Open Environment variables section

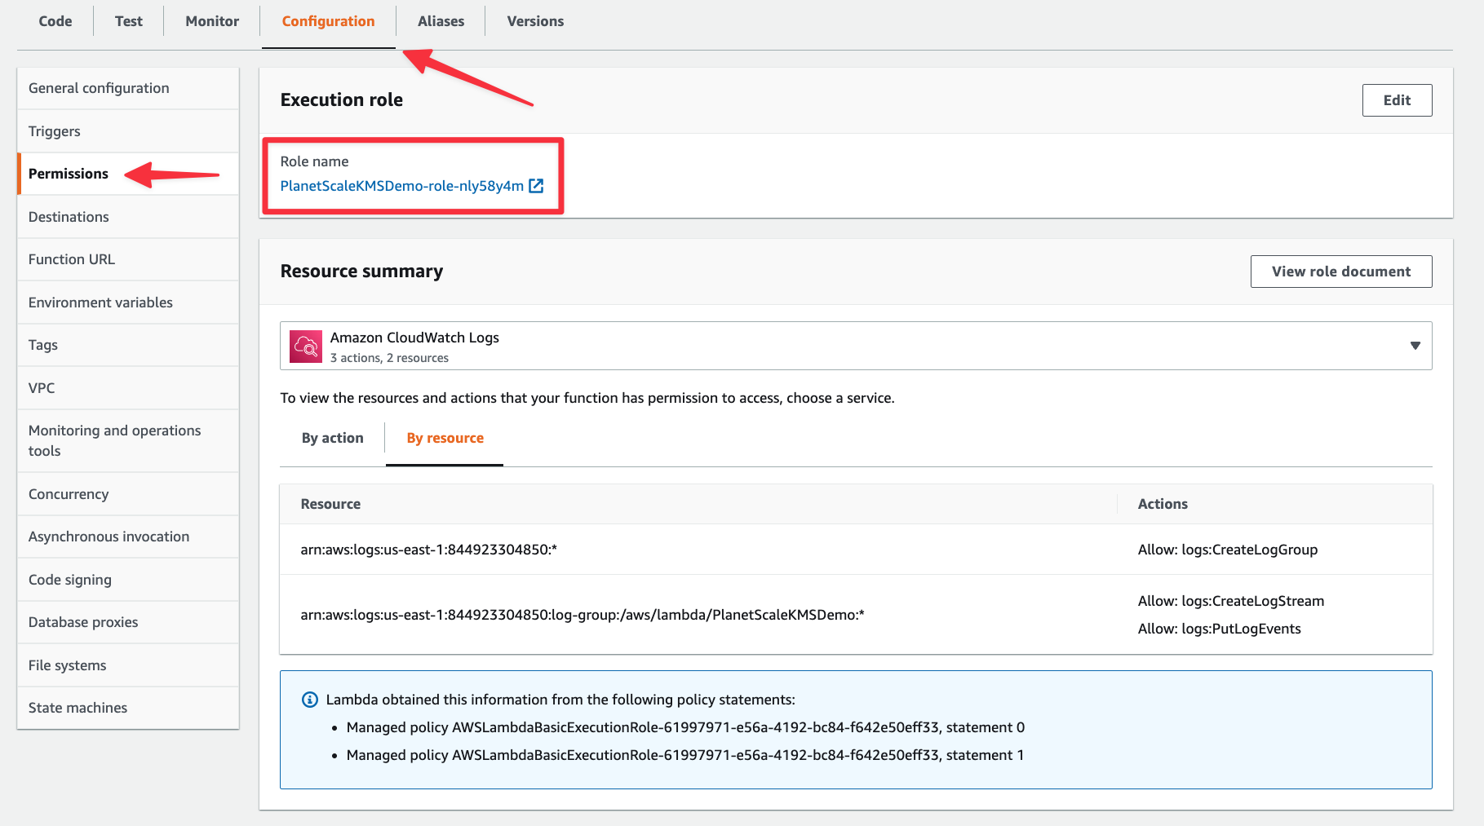coord(128,303)
